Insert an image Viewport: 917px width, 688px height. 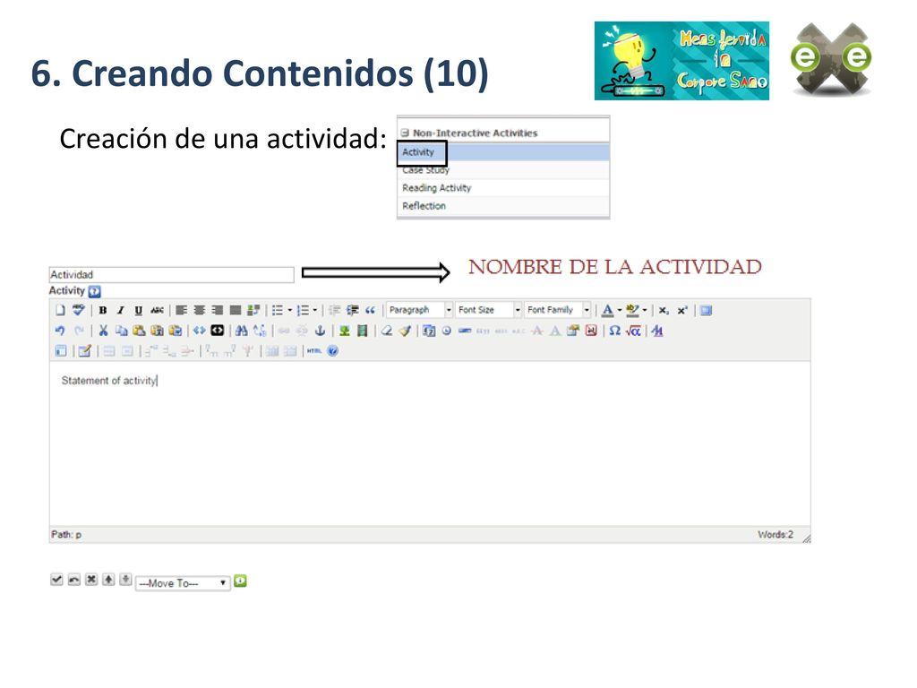tap(345, 331)
